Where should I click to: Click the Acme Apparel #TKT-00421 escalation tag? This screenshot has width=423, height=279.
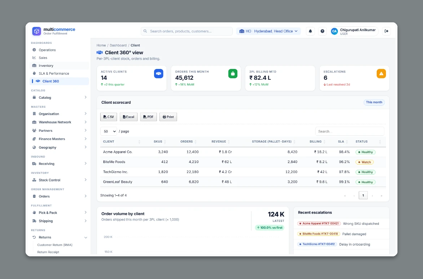(x=319, y=223)
